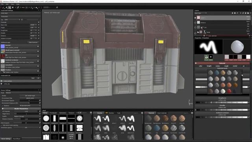Viewport: 252px width, 142px height.
Task: Open the Edit menu
Action: tap(7, 4)
